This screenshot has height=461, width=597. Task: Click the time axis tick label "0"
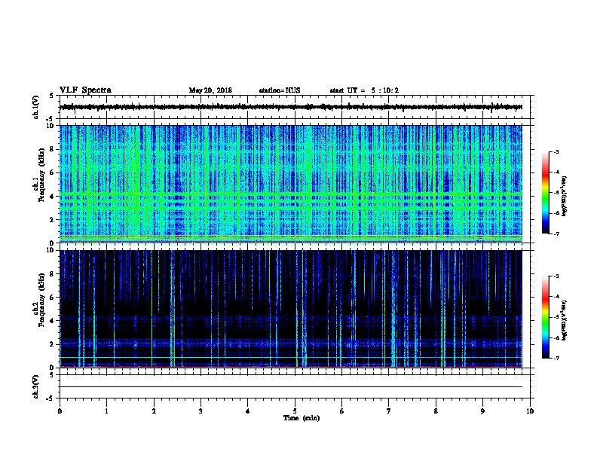[x=60, y=411]
